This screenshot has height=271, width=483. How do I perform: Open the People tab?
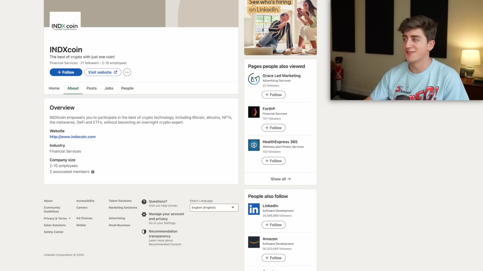coord(127,88)
